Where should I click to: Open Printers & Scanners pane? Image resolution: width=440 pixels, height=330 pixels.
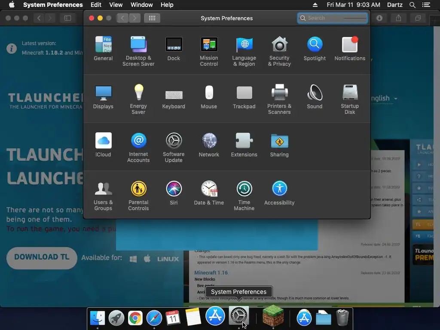[x=279, y=99]
